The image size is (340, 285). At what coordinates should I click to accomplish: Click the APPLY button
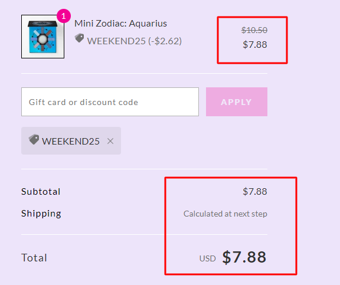click(x=237, y=102)
